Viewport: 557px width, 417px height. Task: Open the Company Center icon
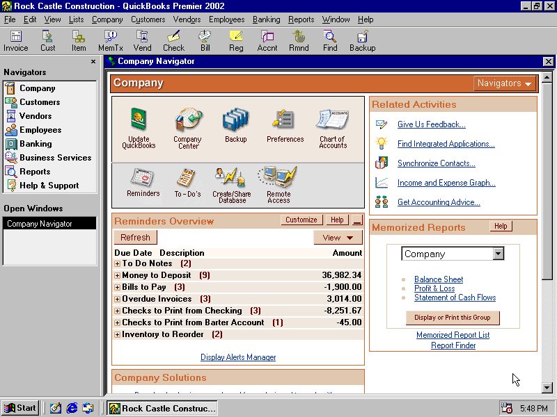(x=188, y=128)
